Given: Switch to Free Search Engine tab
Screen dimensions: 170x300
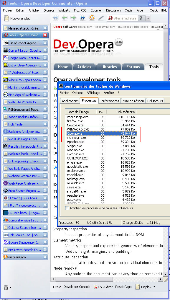Looking at the screenshot, I should [25, 191].
